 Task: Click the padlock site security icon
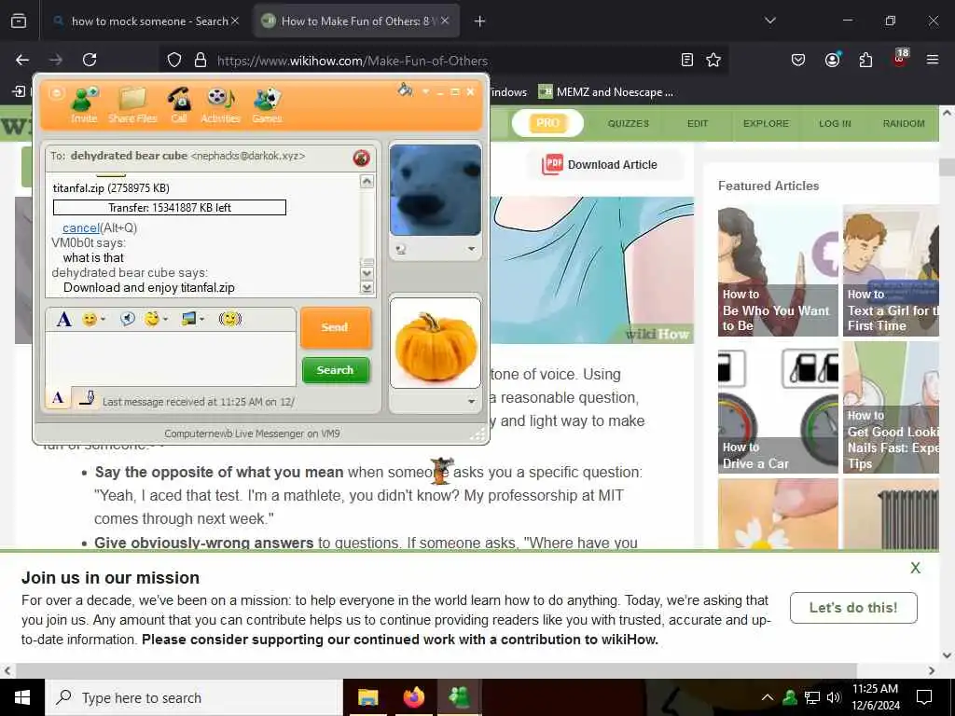pos(201,60)
